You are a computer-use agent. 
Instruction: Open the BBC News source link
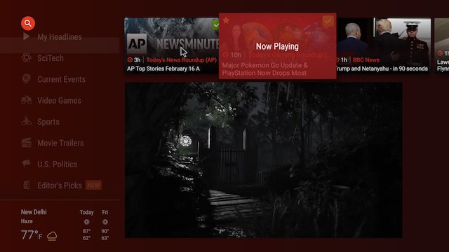point(366,60)
